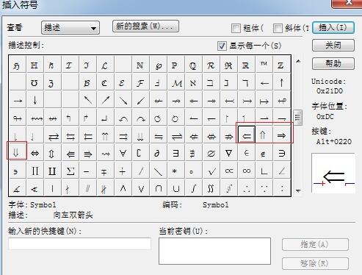Pick the logical and ∧ symbol
Screen dimensions: 362x275
pos(123,188)
